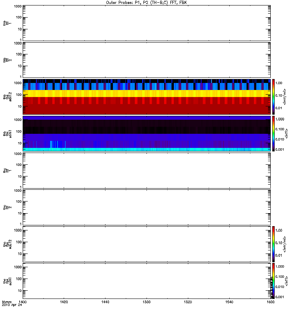Select the 1540 time axis label
Screen dimensions: 293x313
pos(229,302)
